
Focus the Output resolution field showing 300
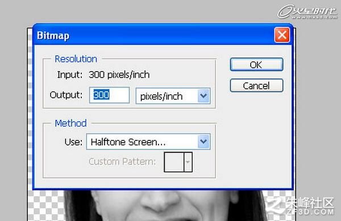tap(109, 95)
